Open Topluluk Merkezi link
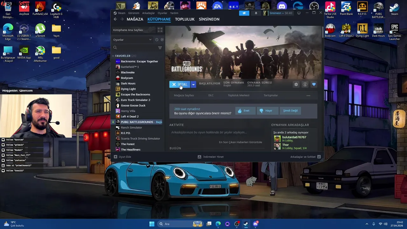 pos(238,95)
